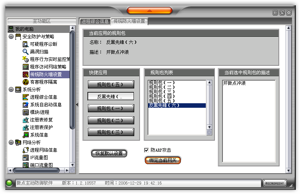Click the 传统防火墙设置 brick wall icon
This screenshot has width=300, height=194.
point(25,74)
